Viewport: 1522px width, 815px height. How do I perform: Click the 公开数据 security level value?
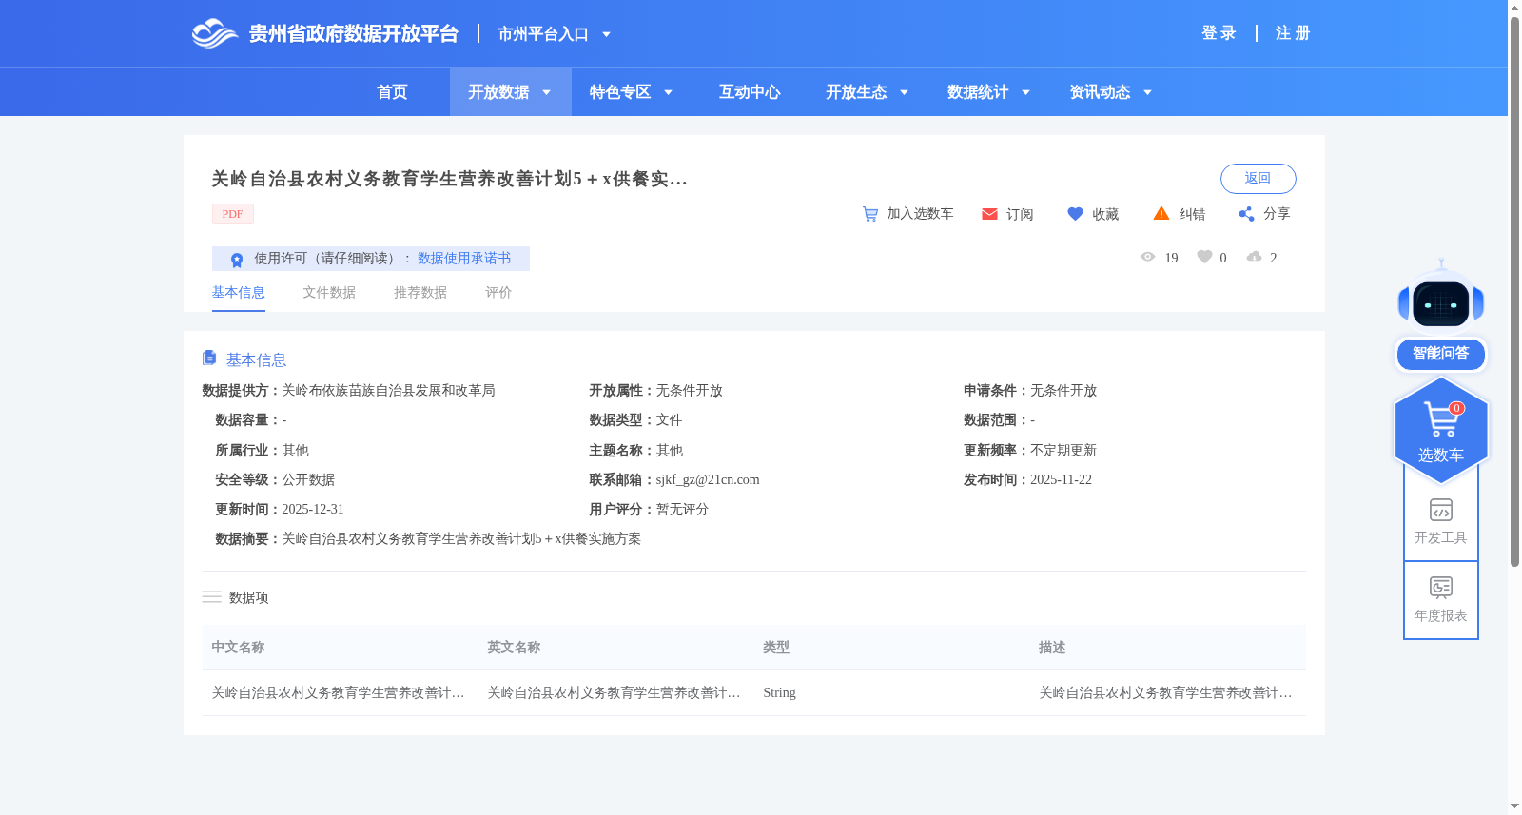coord(308,480)
